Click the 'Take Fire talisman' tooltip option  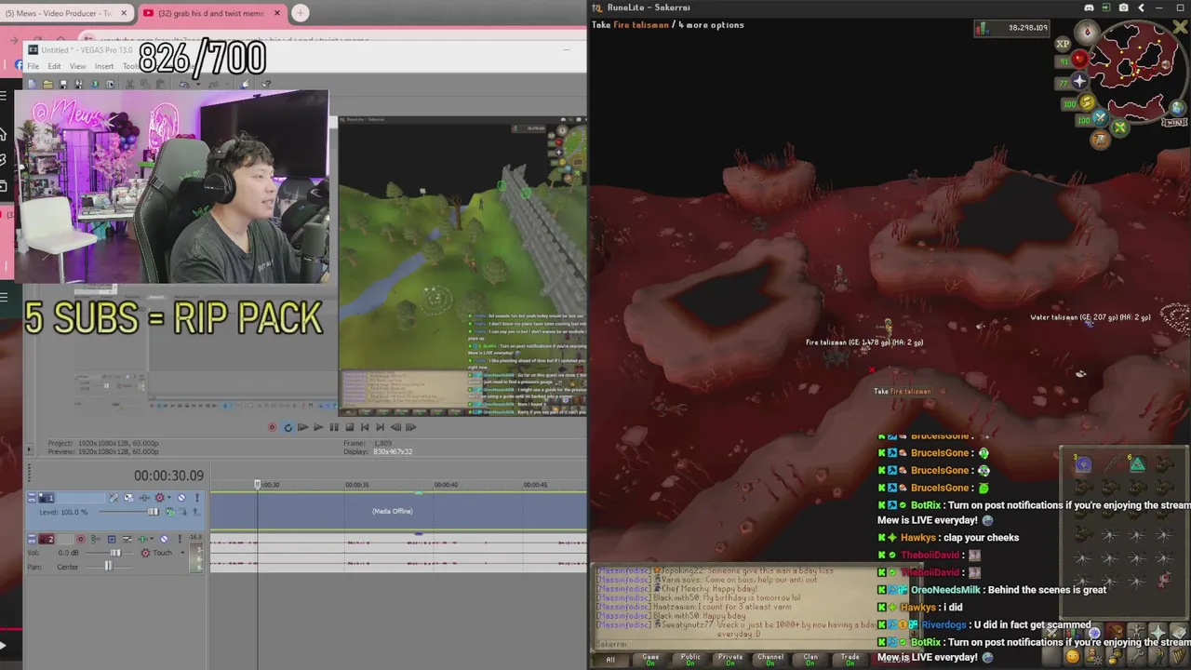pos(903,392)
